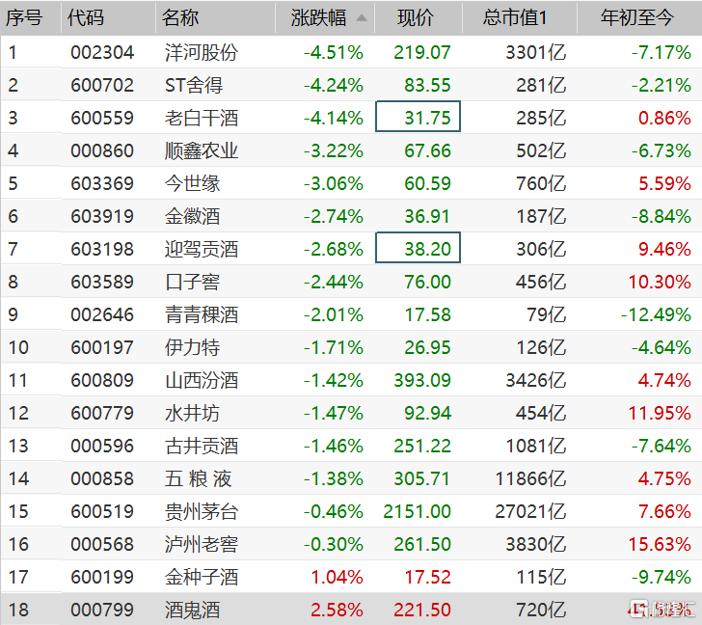Select stock name 五粮液
Image resolution: width=702 pixels, height=625 pixels.
tap(198, 478)
